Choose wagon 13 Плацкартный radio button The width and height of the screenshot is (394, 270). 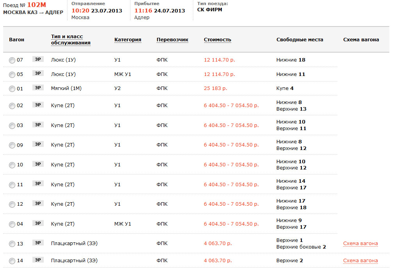pos(12,244)
